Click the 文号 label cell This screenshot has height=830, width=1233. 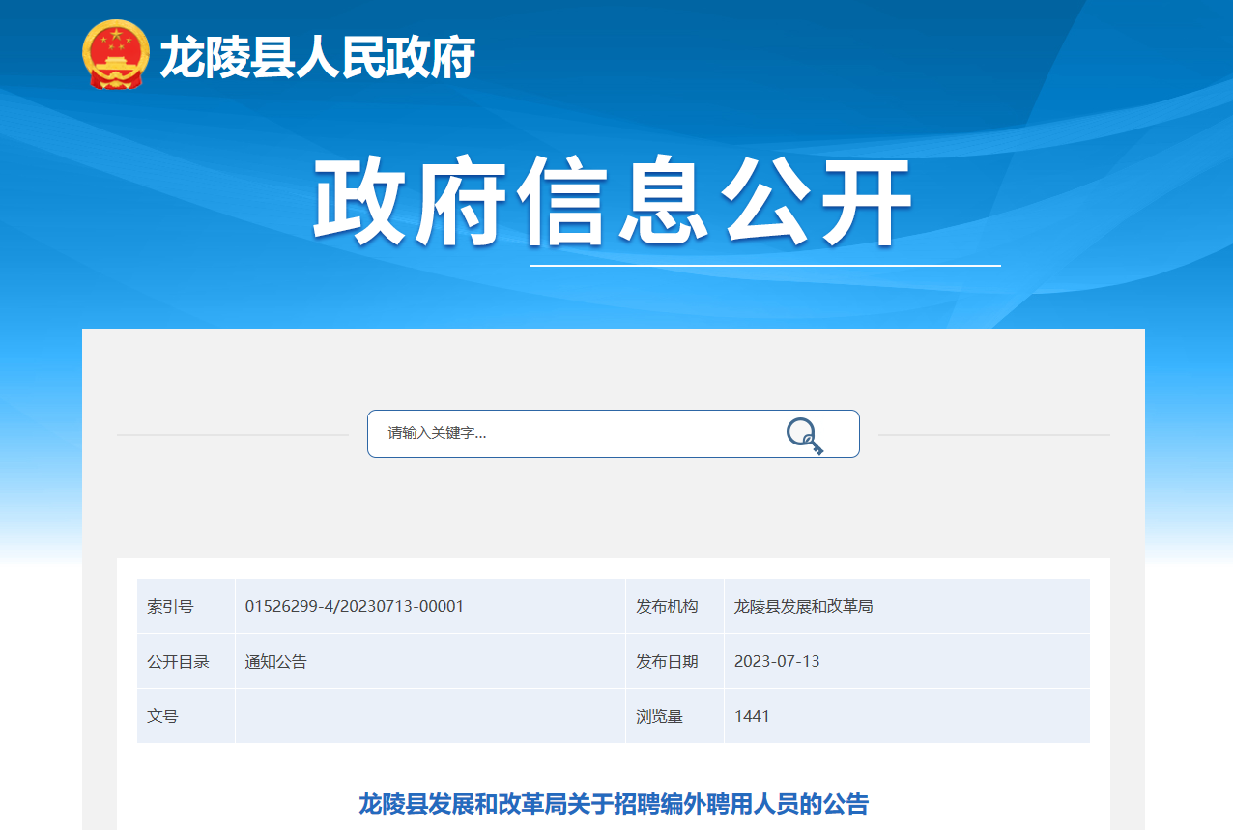click(163, 717)
